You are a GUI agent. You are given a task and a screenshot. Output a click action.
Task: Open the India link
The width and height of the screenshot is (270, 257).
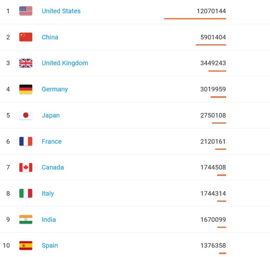49,220
